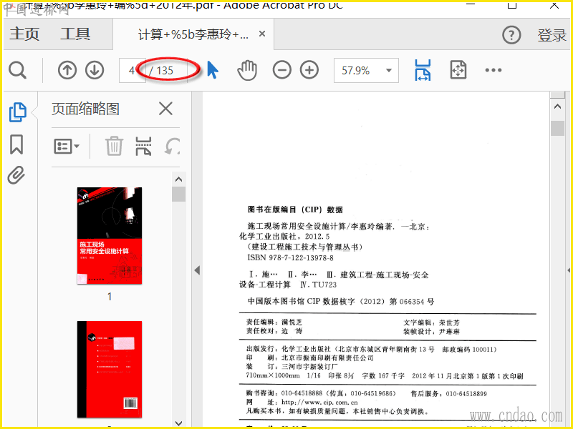Expand right pane with triangle arrow
573x429 pixels.
569,270
